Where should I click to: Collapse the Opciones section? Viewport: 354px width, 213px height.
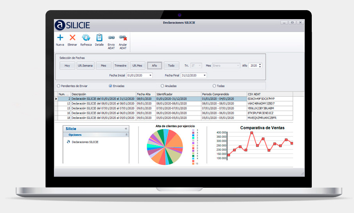[126, 135]
